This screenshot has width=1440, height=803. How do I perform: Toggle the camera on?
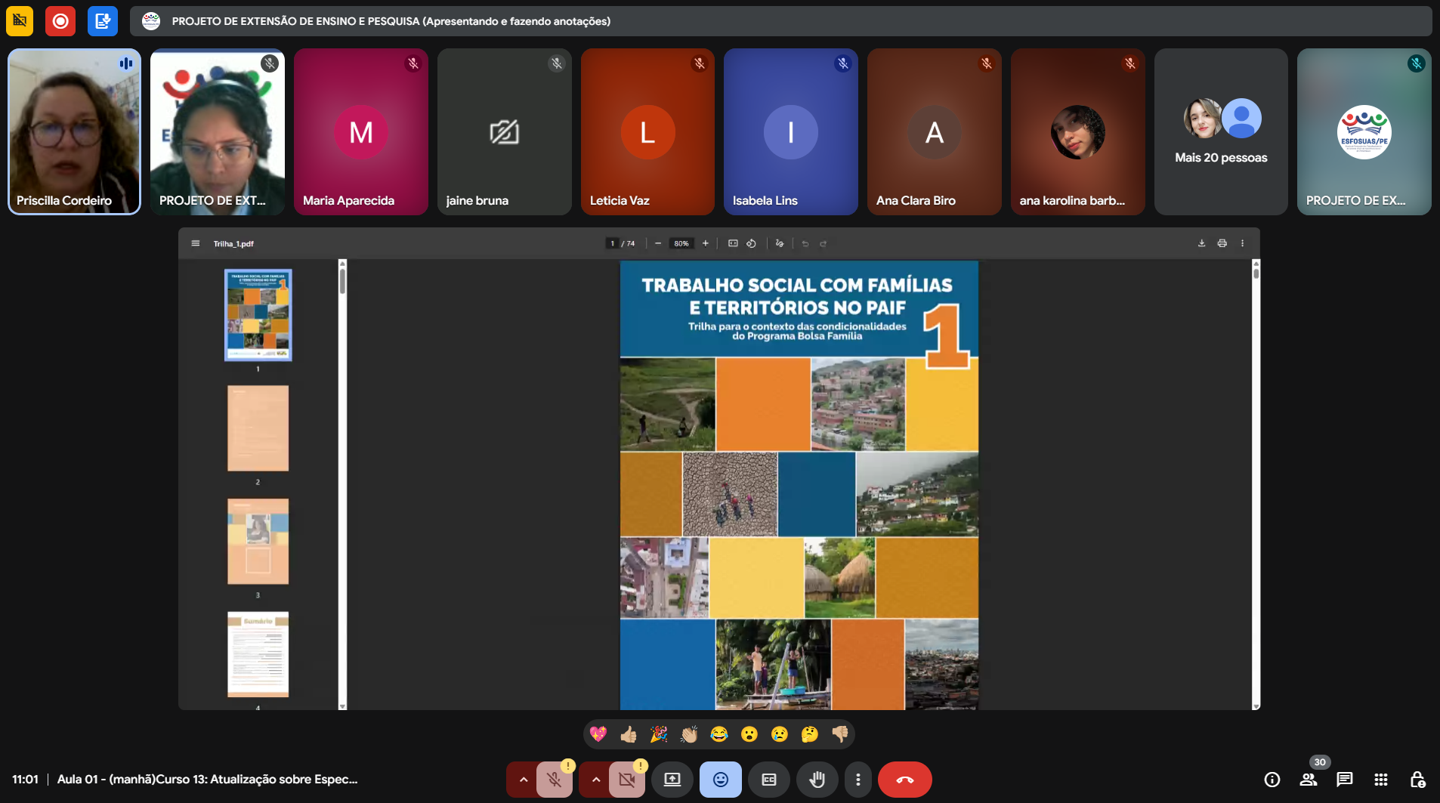626,780
